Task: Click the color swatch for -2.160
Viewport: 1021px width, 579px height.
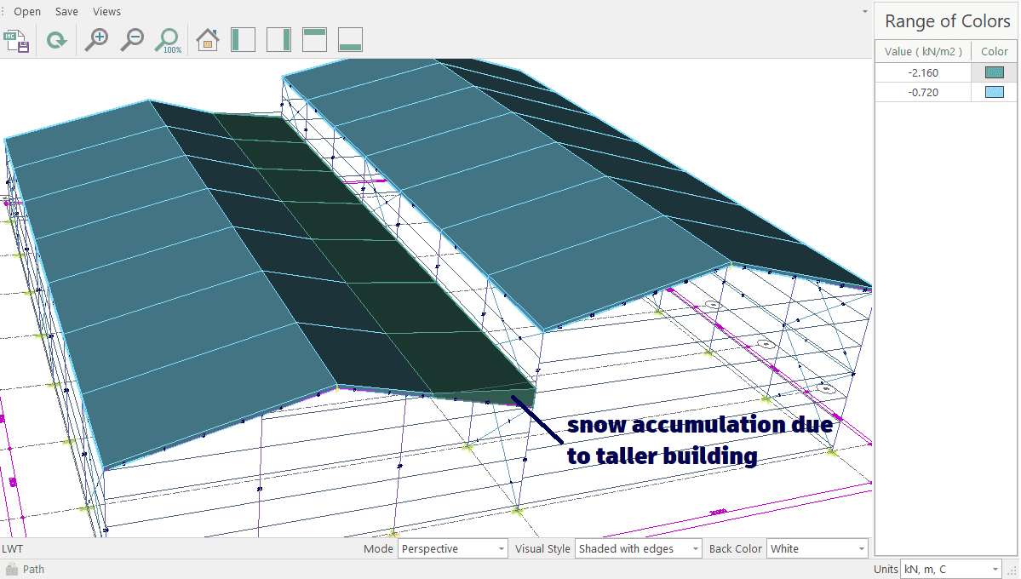Action: click(994, 73)
